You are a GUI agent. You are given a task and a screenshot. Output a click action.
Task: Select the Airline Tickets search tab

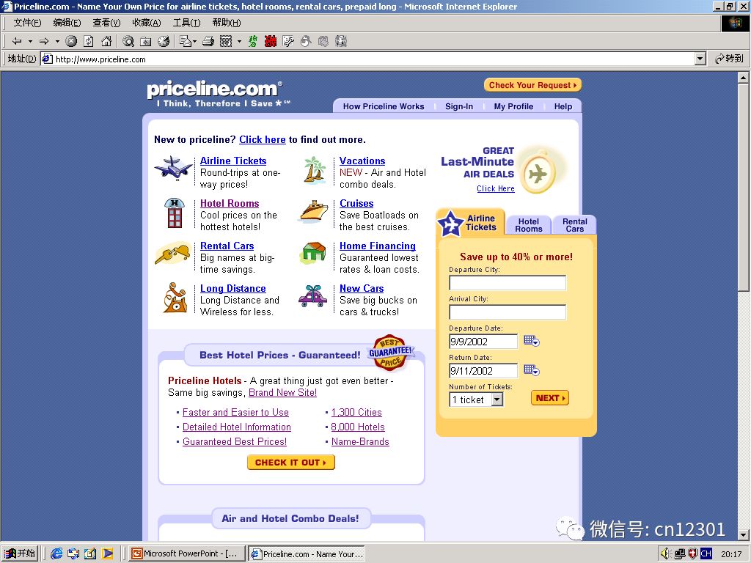pos(470,223)
